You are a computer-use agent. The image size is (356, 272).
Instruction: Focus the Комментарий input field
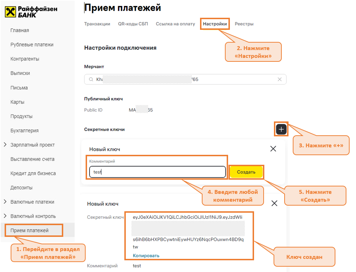click(x=157, y=172)
